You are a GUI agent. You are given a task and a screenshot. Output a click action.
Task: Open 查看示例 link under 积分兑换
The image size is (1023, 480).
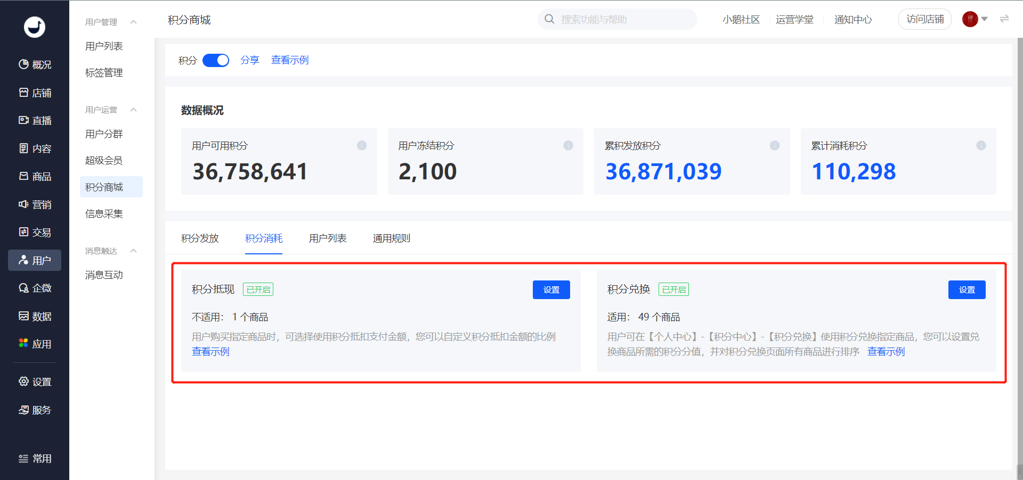click(x=886, y=352)
